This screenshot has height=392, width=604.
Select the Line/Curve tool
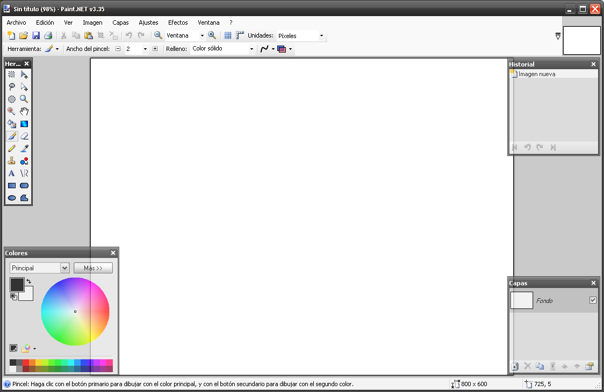(x=24, y=173)
